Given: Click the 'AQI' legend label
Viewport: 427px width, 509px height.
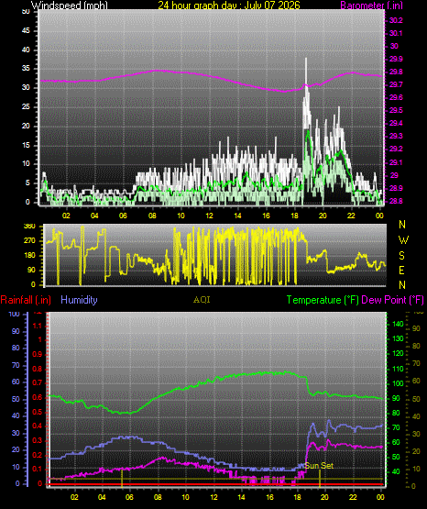Looking at the screenshot, I should [202, 300].
